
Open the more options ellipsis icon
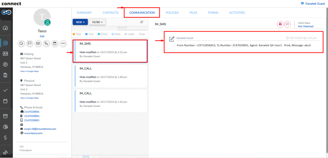pos(63,44)
